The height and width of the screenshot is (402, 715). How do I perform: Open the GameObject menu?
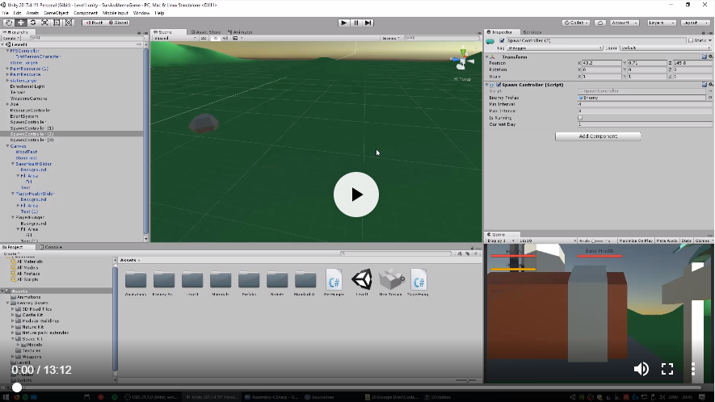coord(56,13)
